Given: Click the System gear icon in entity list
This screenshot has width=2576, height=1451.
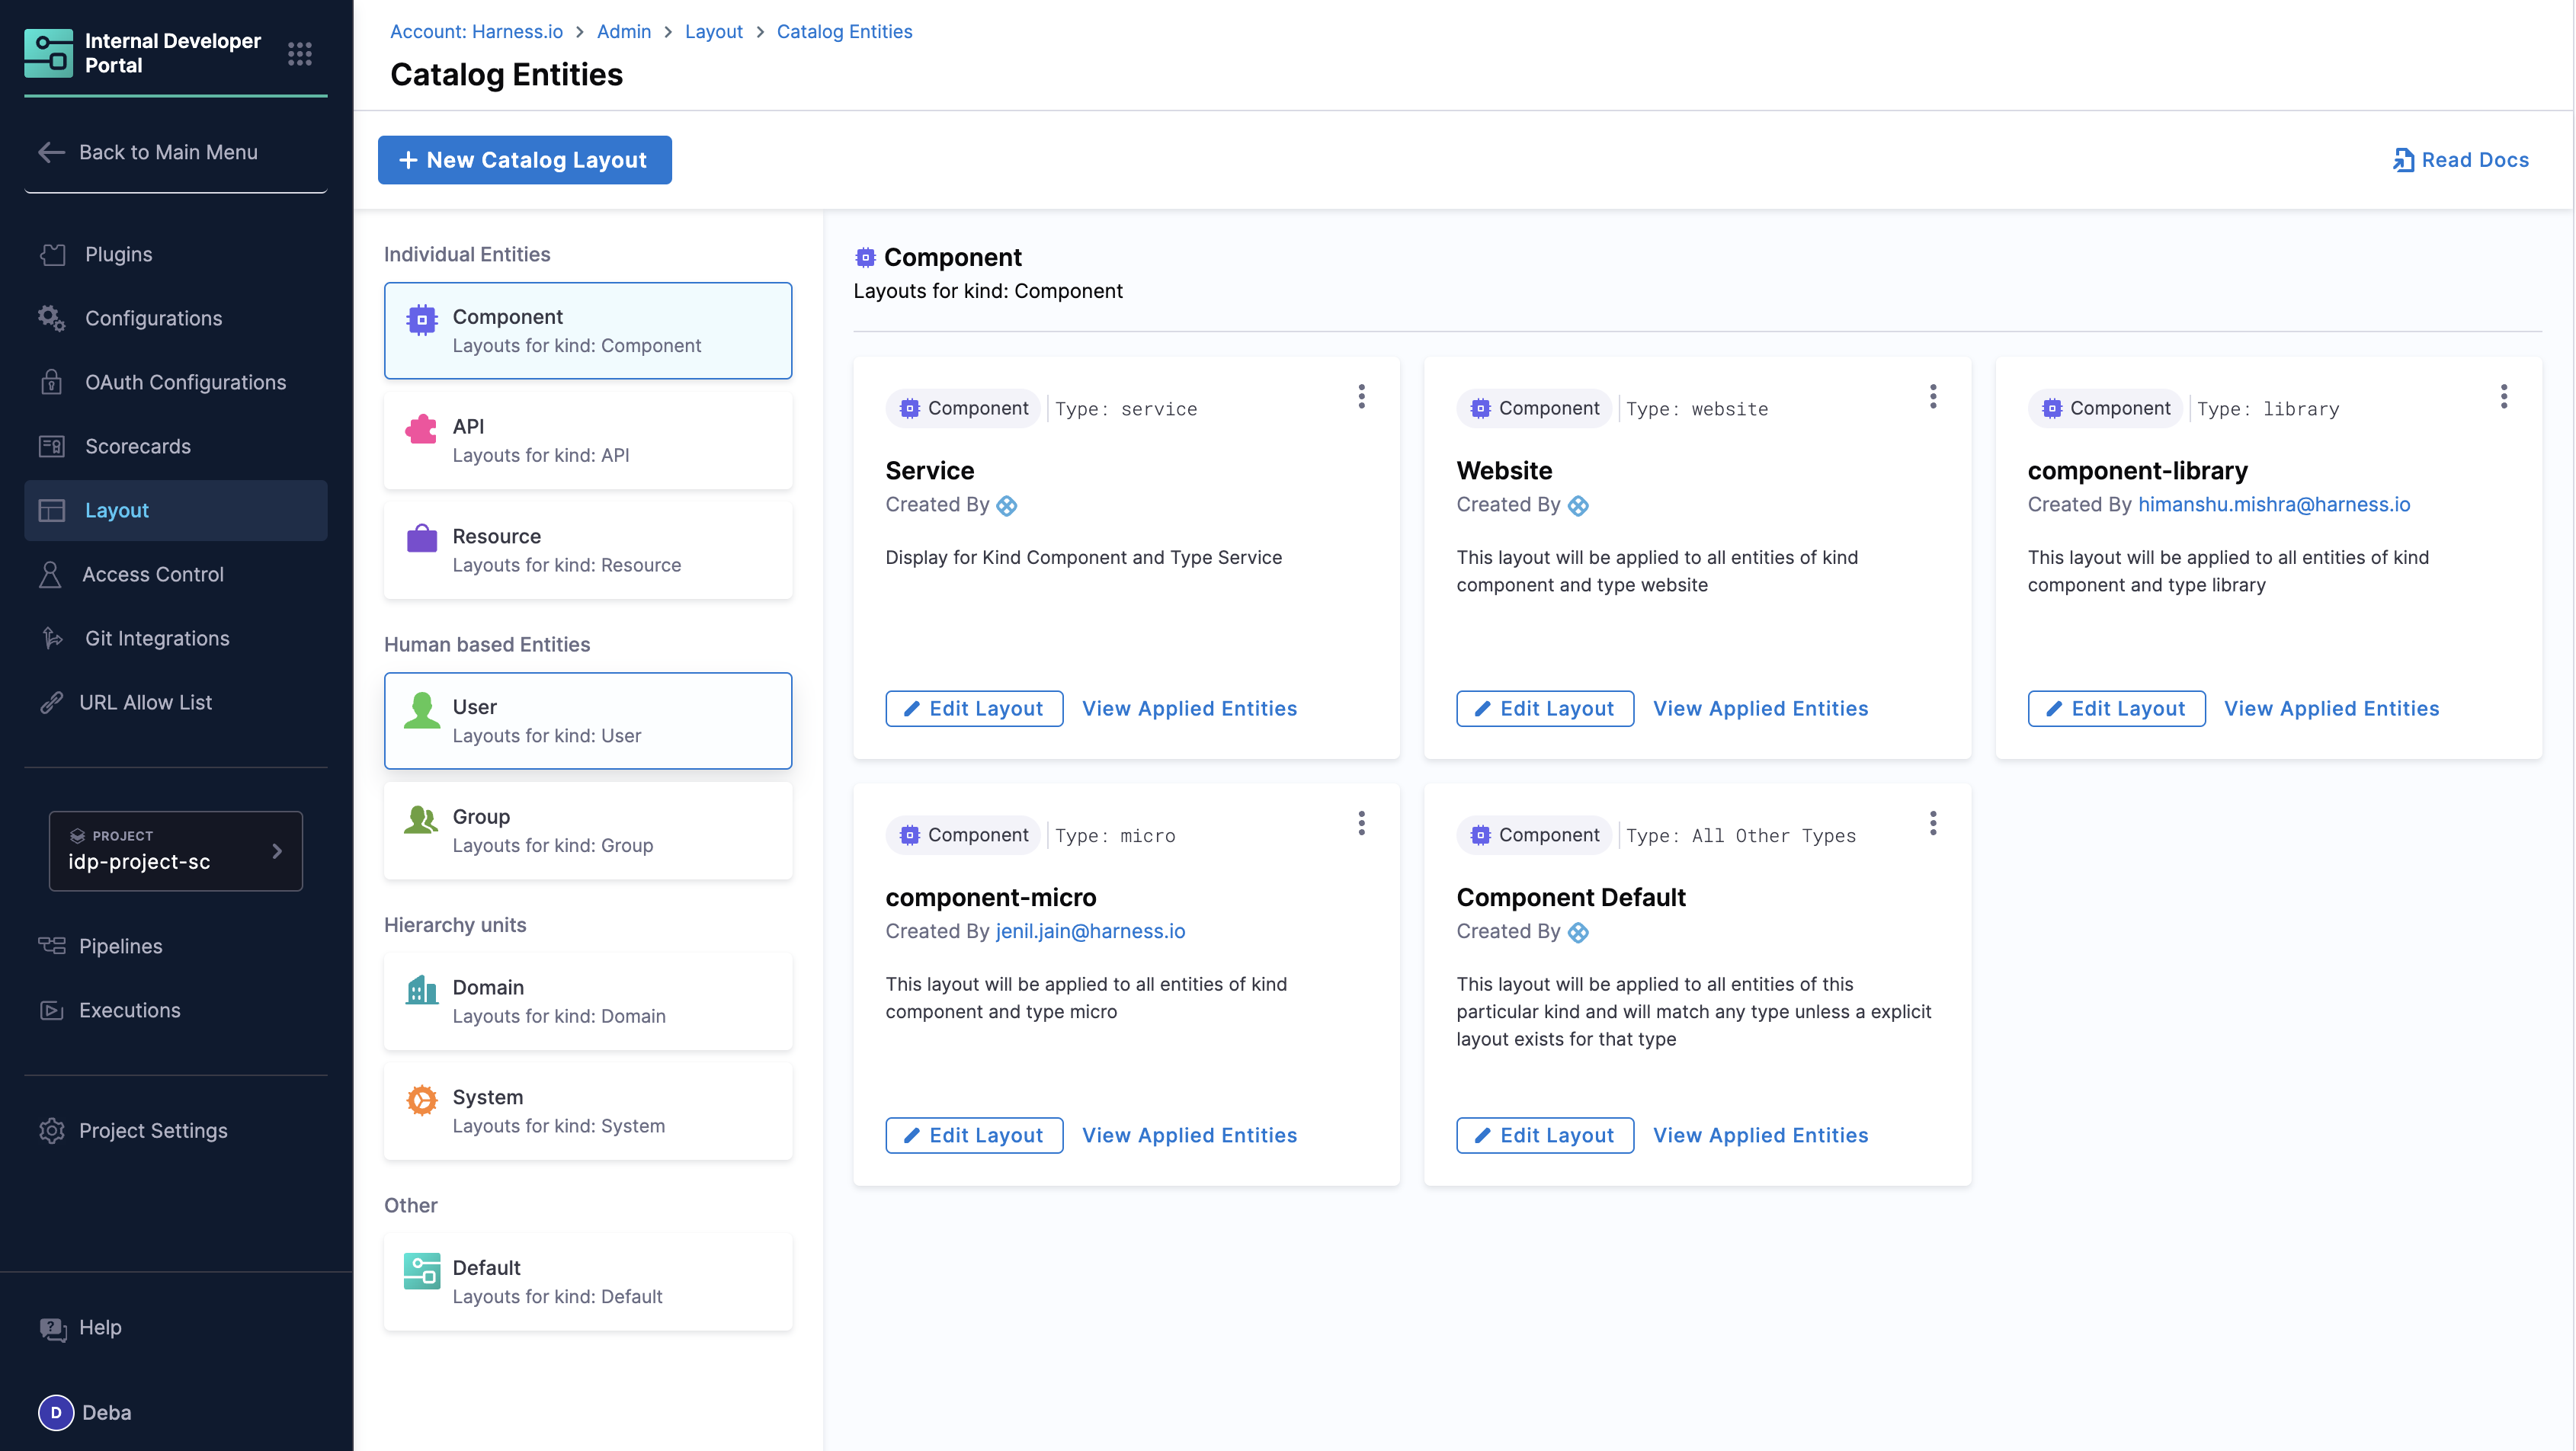Looking at the screenshot, I should coord(421,1100).
